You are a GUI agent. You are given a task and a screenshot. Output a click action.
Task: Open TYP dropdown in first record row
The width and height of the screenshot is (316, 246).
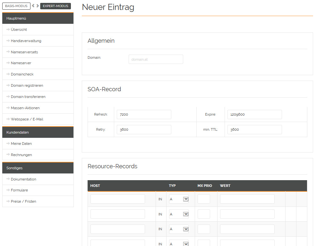click(x=179, y=199)
